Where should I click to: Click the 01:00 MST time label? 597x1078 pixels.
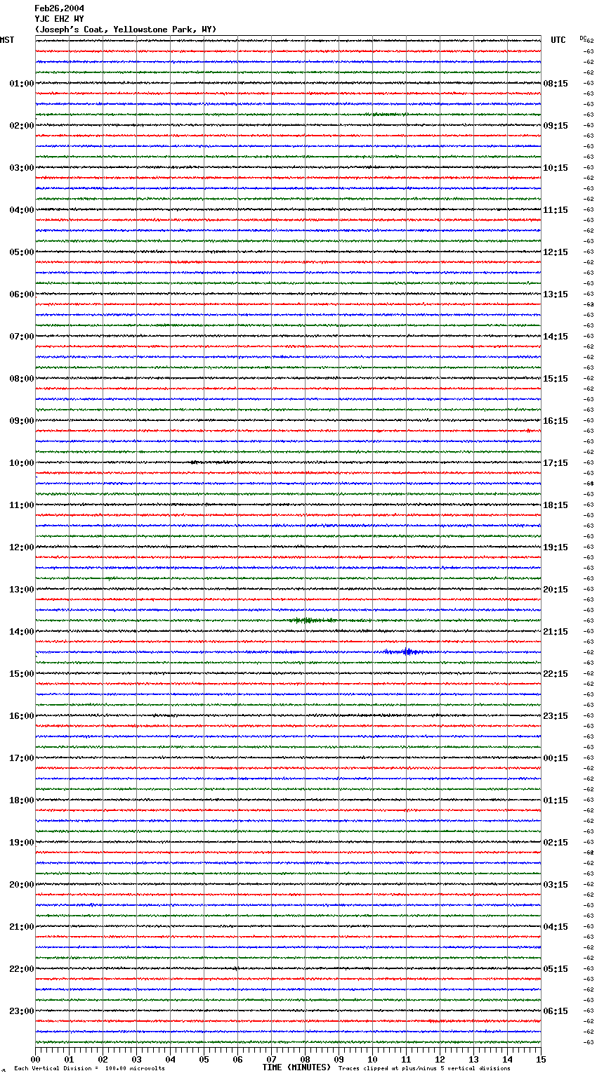pos(22,84)
